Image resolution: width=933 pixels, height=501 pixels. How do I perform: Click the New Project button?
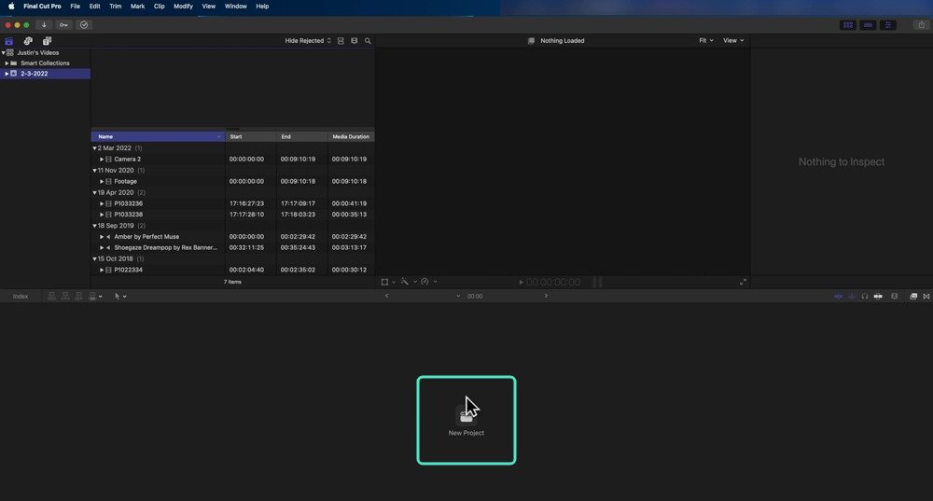466,420
